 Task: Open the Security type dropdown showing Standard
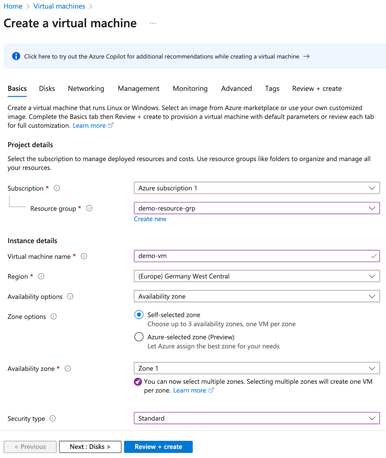[372, 418]
